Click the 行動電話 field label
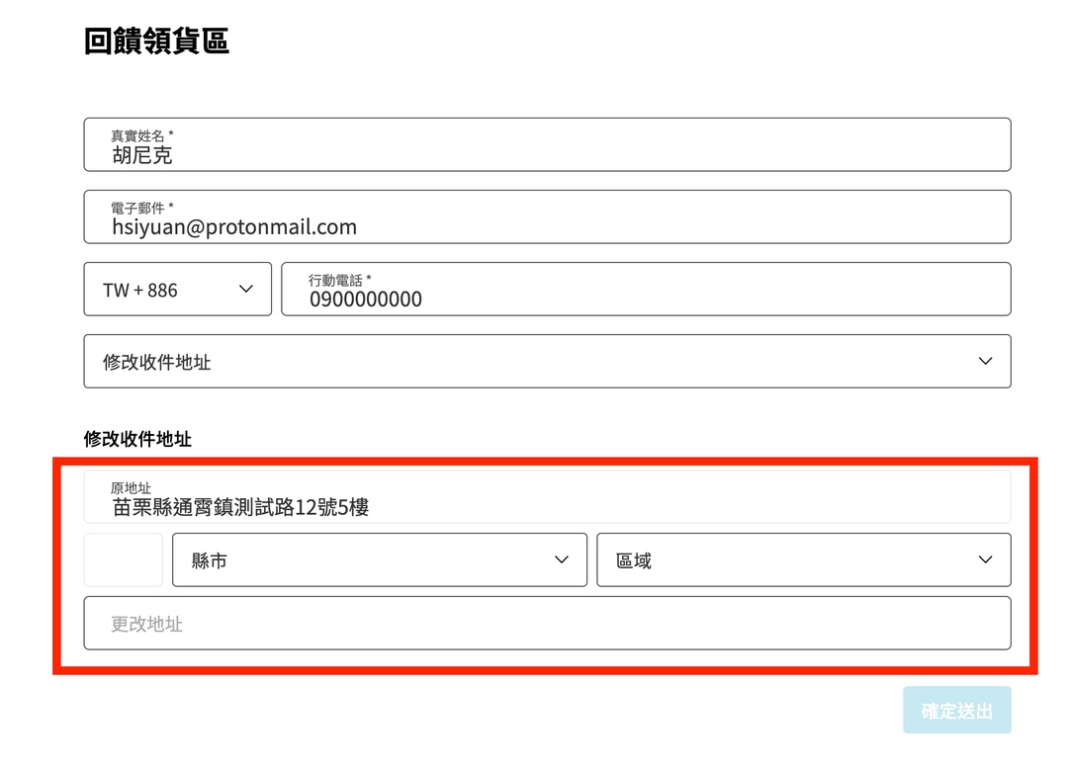Screen dimensions: 1068x772 point(339,281)
